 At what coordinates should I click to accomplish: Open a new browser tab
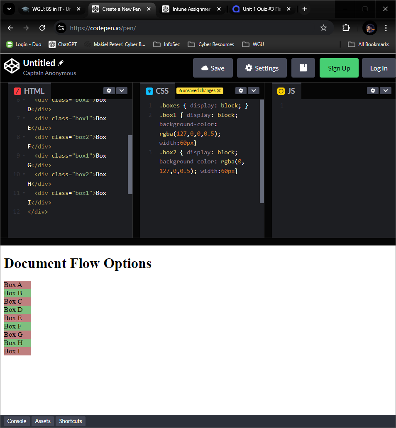coord(305,9)
